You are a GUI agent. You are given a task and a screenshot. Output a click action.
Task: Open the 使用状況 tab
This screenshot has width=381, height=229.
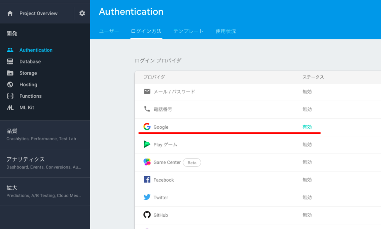click(x=226, y=31)
